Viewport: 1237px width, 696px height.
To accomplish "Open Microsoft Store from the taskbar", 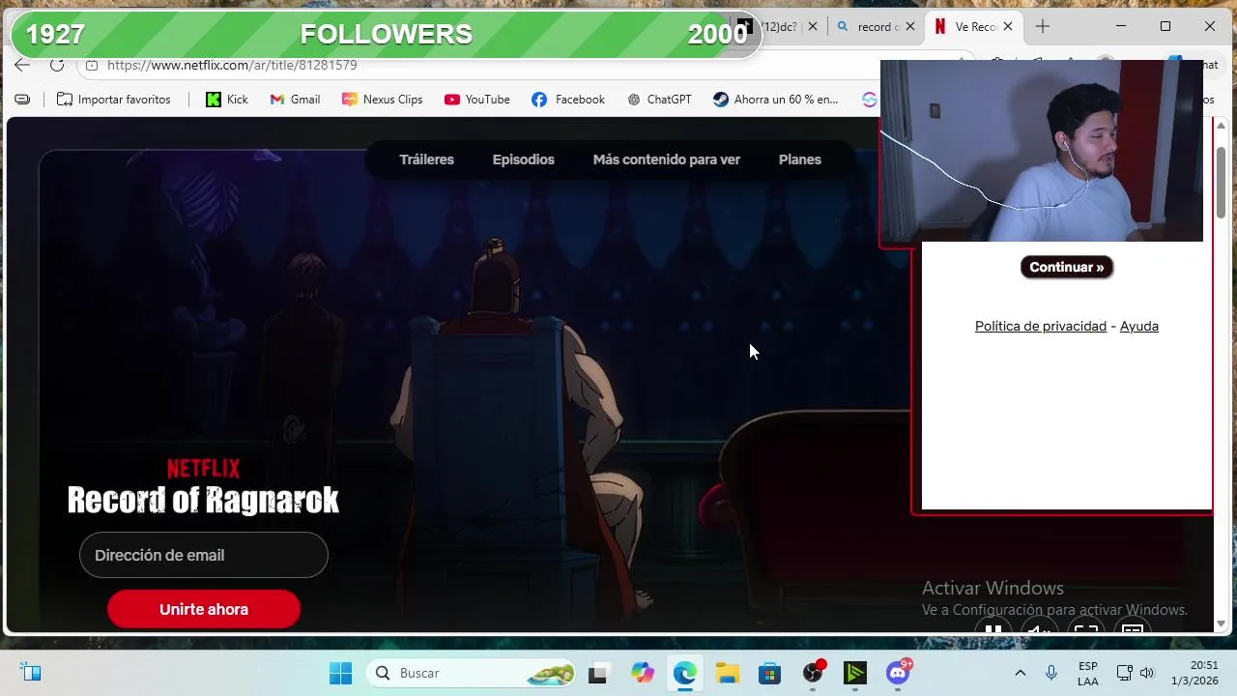I will tap(769, 673).
